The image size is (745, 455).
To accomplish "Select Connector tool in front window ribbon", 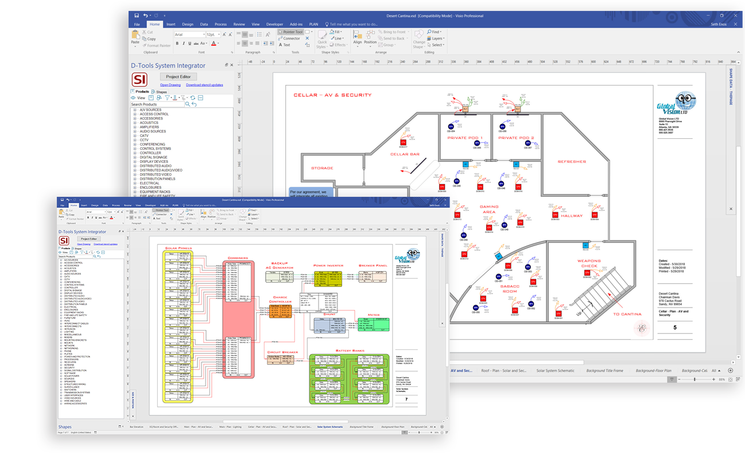I will [x=160, y=214].
